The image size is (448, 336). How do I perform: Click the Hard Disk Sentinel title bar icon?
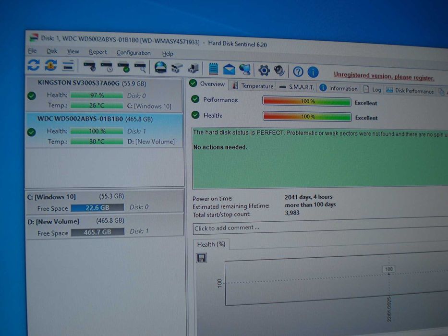click(x=34, y=37)
